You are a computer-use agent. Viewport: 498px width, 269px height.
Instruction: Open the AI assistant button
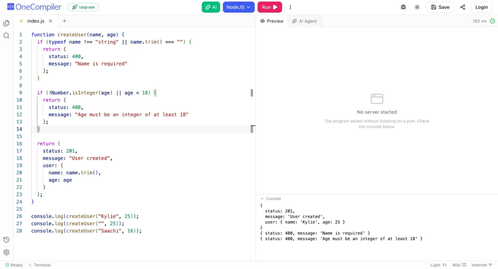point(211,7)
